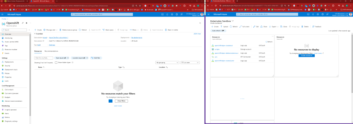This screenshot has height=124, width=353.
Task: Click Full screen in Kubernetes Sandbox toolbar
Action: 244,27
